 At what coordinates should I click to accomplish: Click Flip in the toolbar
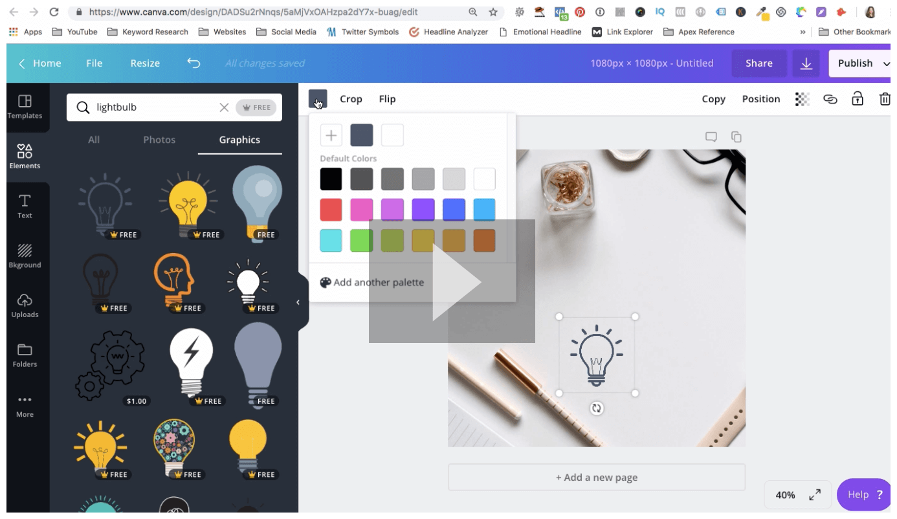387,99
